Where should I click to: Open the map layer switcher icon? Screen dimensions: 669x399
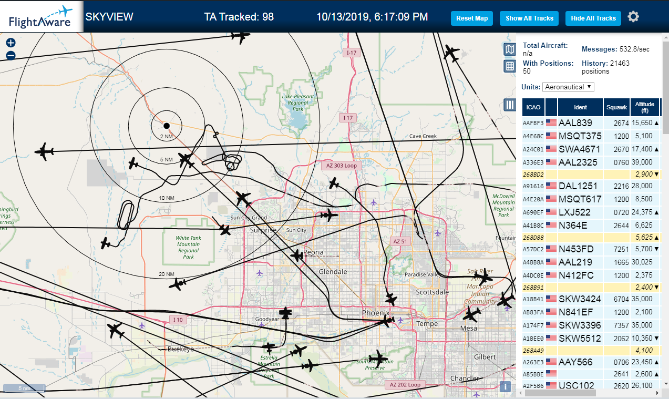pyautogui.click(x=509, y=49)
